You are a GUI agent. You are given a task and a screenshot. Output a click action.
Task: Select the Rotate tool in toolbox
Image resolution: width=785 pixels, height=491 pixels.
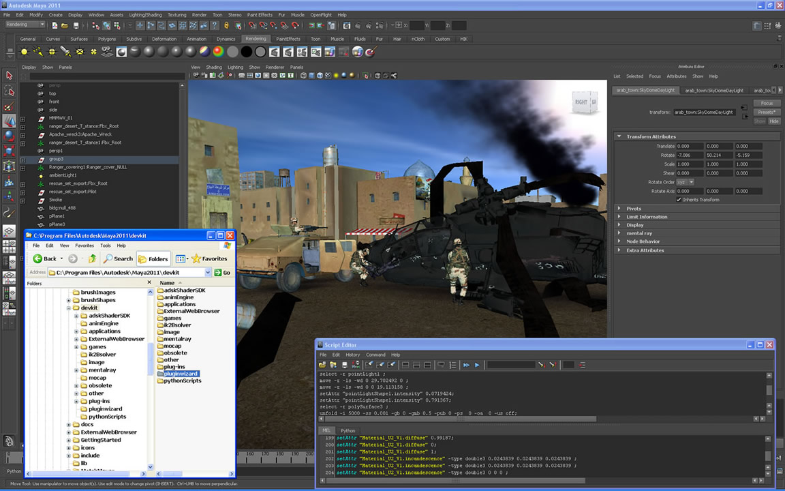coord(9,136)
